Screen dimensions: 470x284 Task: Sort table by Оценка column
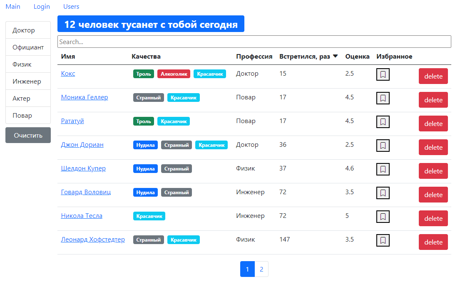click(x=357, y=56)
